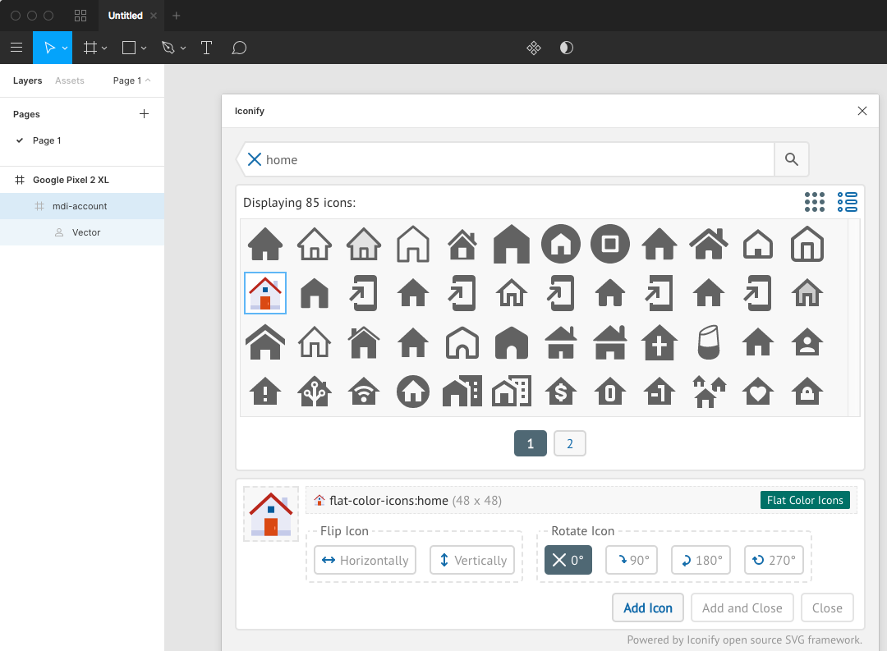Open the Pen tool options dropdown arrow
The height and width of the screenshot is (651, 887).
click(182, 48)
